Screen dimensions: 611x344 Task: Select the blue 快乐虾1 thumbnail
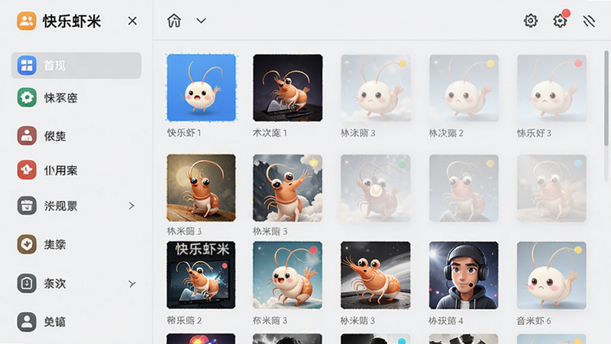[x=201, y=88]
